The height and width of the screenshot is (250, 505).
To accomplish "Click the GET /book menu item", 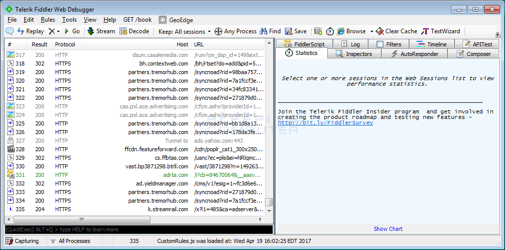I will [x=137, y=20].
